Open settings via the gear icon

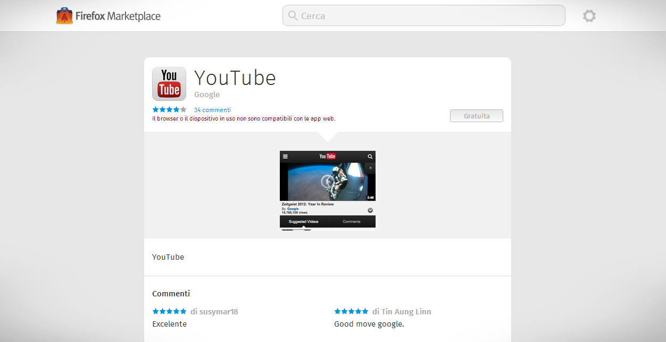[589, 16]
